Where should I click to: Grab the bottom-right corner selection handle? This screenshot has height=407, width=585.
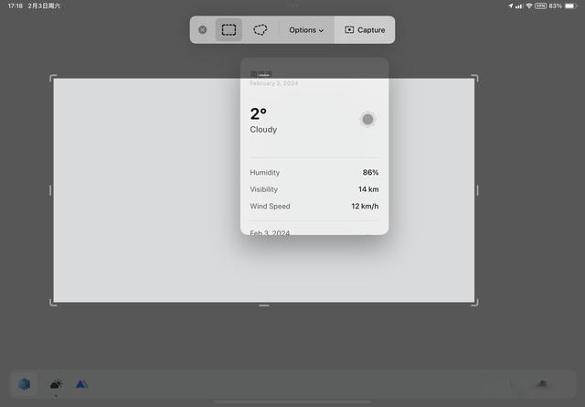(475, 303)
